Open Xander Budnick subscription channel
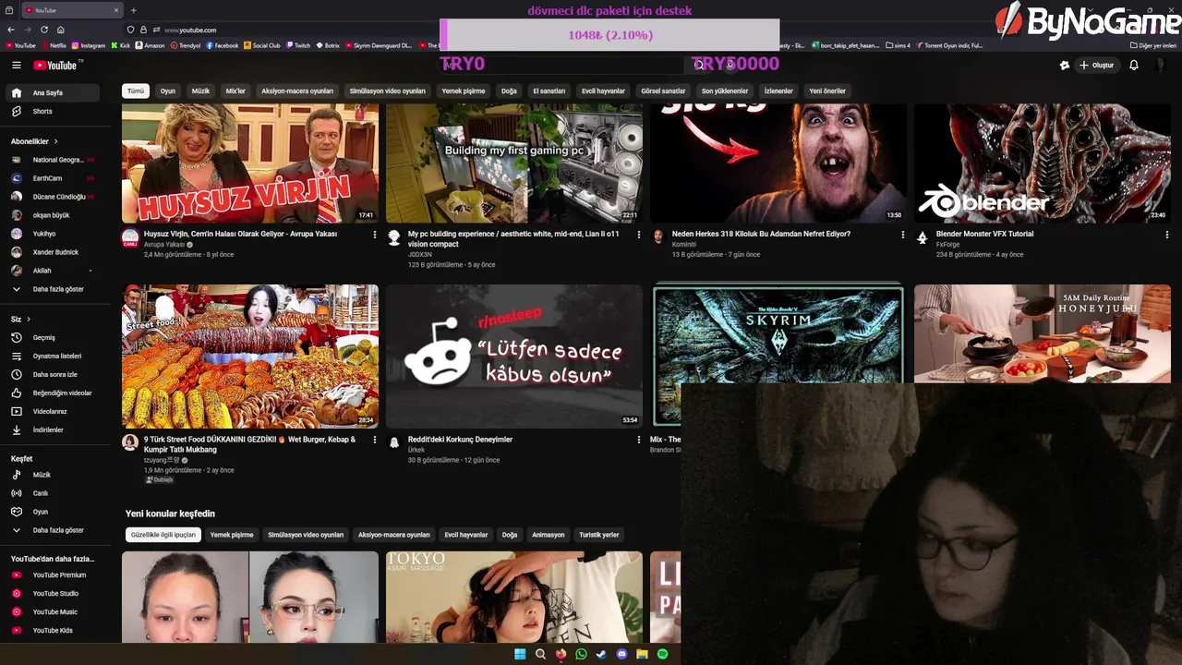 pyautogui.click(x=54, y=252)
